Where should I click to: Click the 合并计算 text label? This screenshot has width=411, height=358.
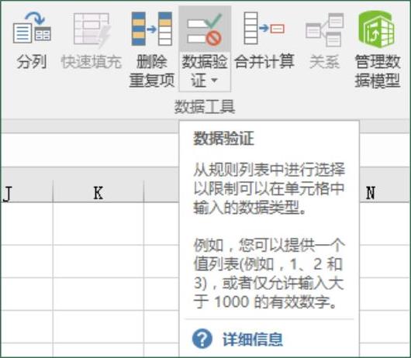[264, 61]
